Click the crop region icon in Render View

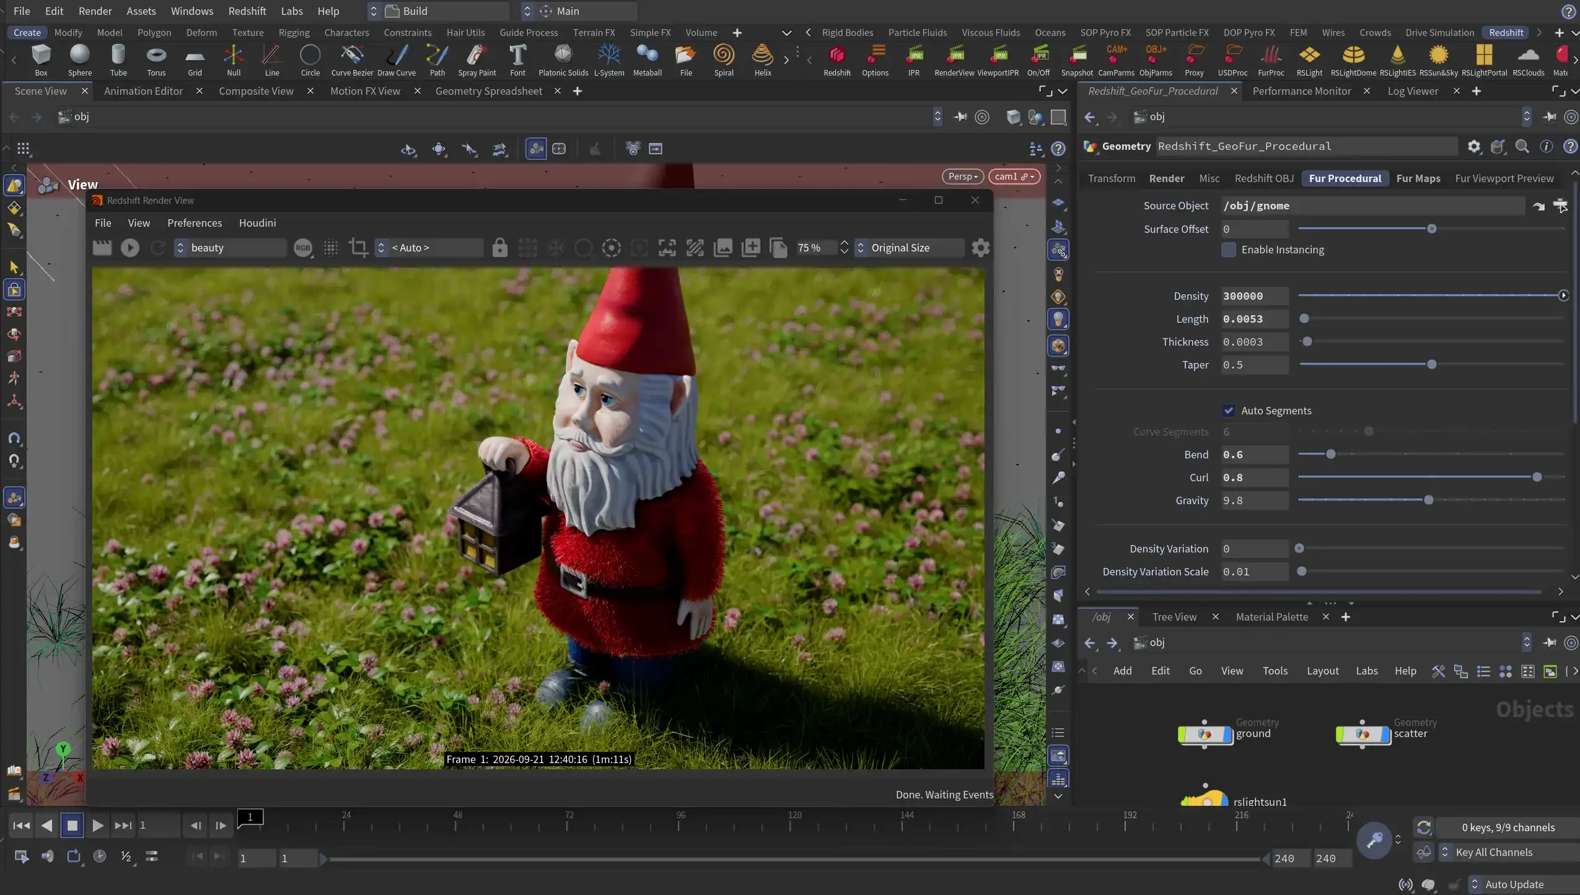(358, 248)
